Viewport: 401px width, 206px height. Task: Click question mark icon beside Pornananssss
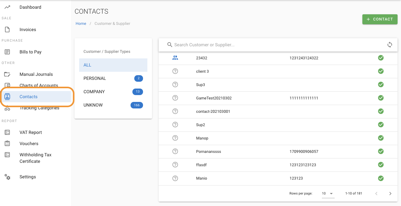[175, 151]
